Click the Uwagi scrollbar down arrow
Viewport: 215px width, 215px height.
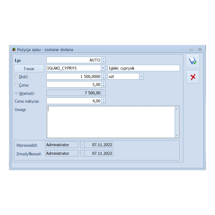(x=177, y=135)
